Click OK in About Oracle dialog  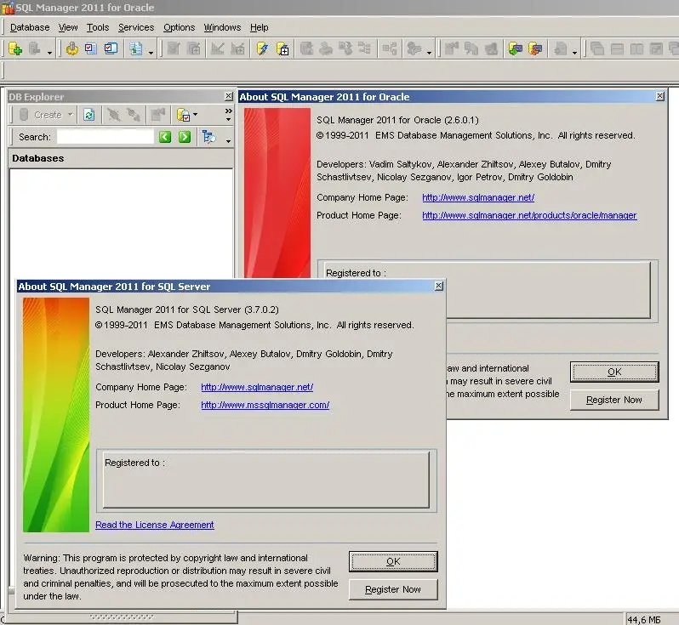614,372
